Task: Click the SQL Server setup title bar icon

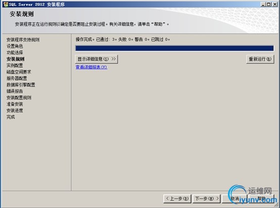Action: (x=6, y=4)
